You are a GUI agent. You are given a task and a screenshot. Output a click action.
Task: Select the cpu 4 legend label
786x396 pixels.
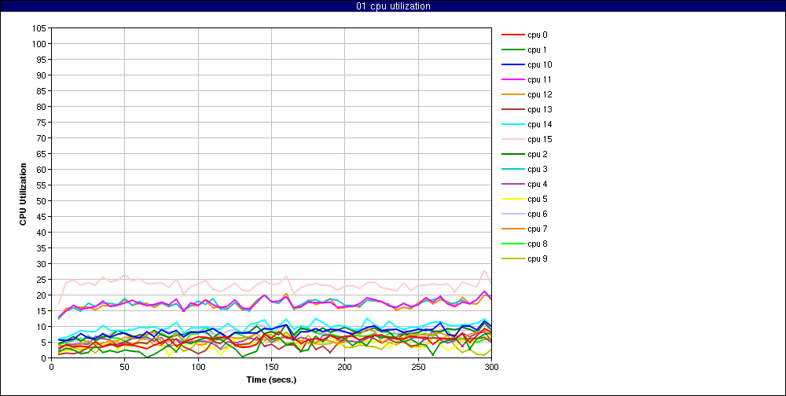(x=537, y=185)
